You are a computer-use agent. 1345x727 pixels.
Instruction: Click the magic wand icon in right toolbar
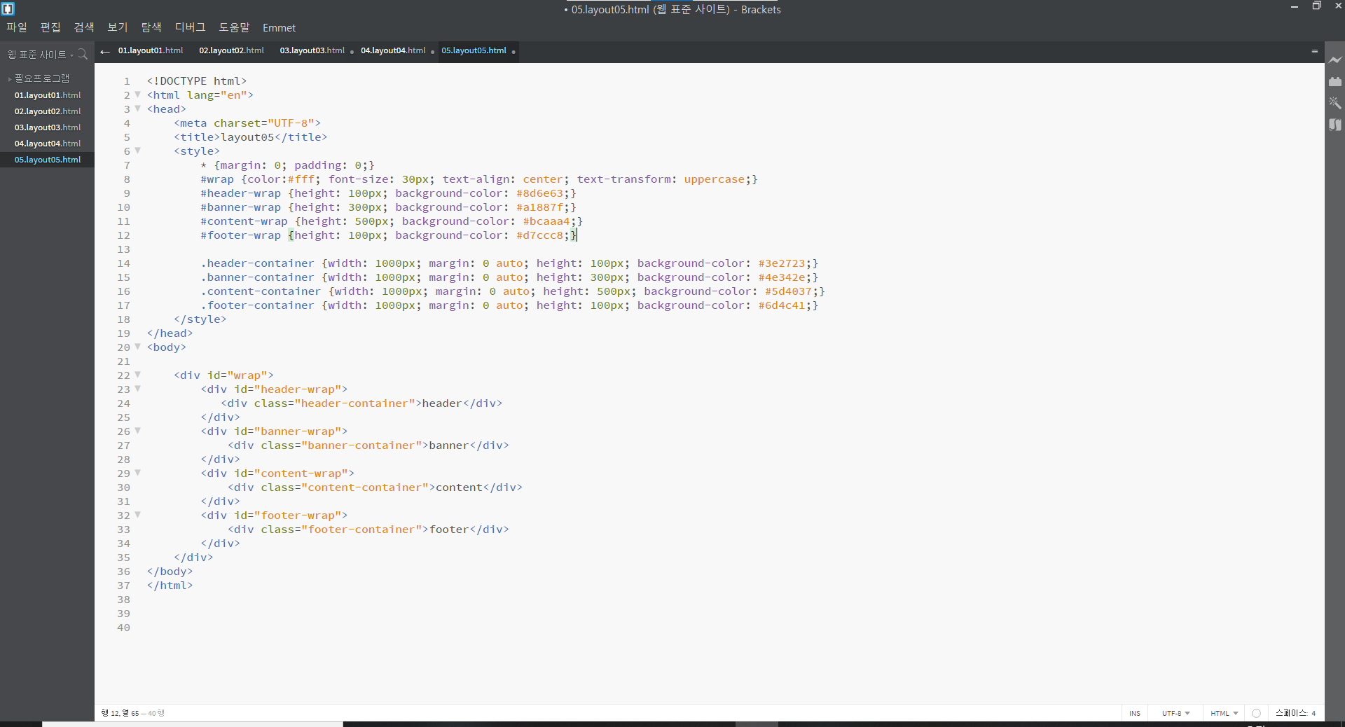[1335, 103]
